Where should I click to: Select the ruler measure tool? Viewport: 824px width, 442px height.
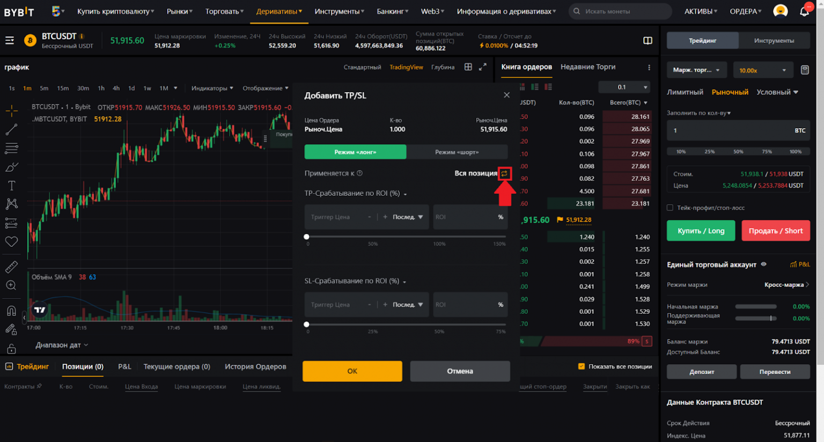pos(11,267)
